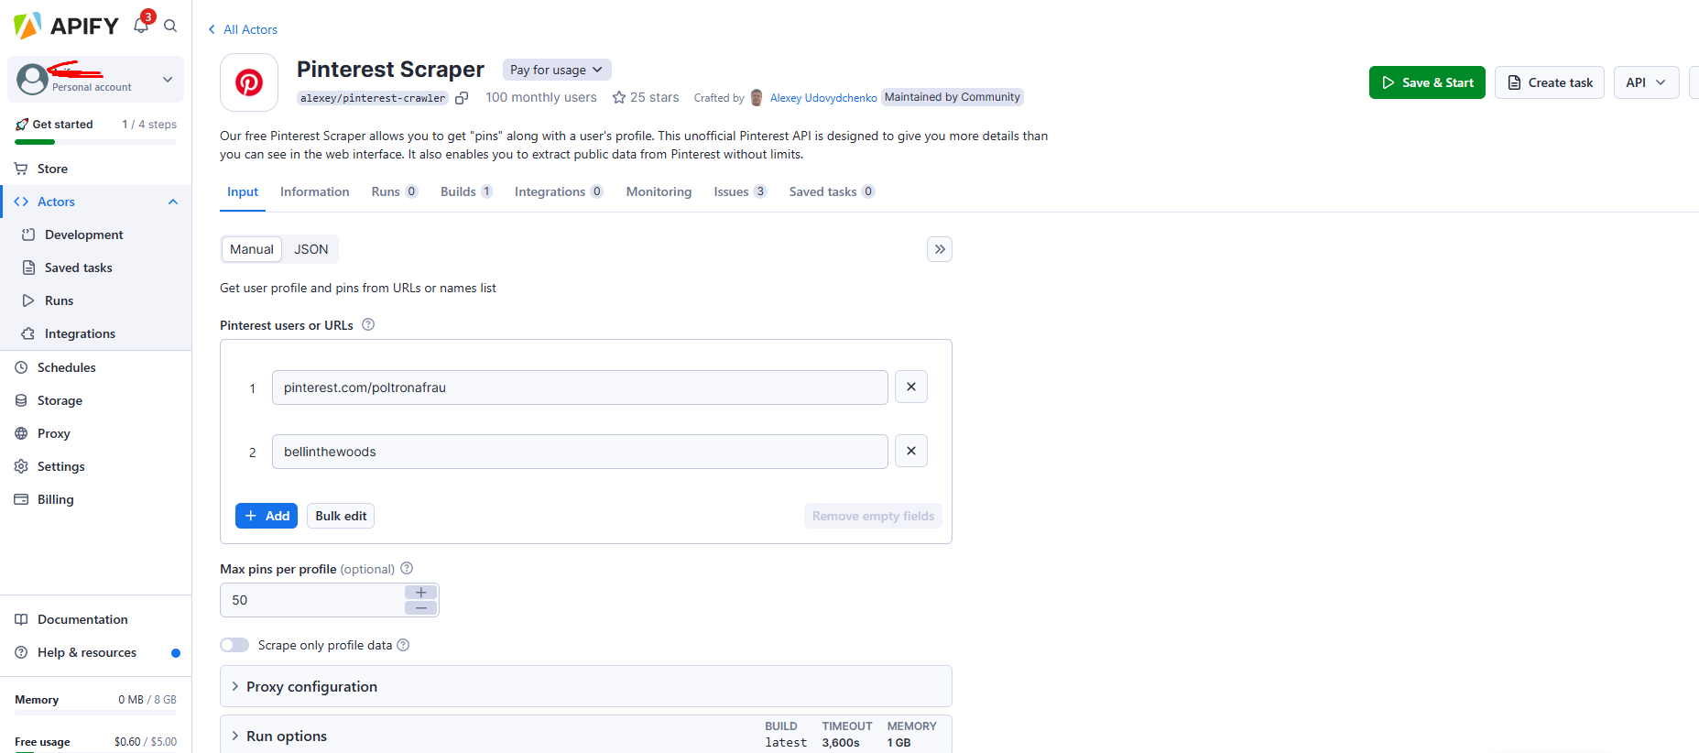1699x753 pixels.
Task: Open the Pay for usage dropdown
Action: pos(557,70)
